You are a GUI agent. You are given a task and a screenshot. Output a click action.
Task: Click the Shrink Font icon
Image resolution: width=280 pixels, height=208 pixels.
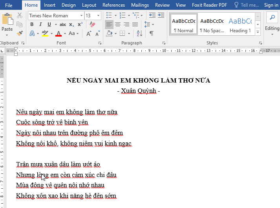tap(97, 33)
